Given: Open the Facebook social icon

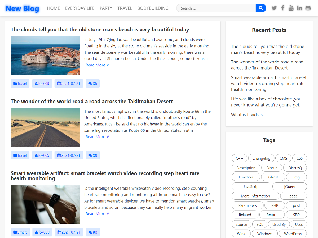Looking at the screenshot, I should pyautogui.click(x=283, y=8).
